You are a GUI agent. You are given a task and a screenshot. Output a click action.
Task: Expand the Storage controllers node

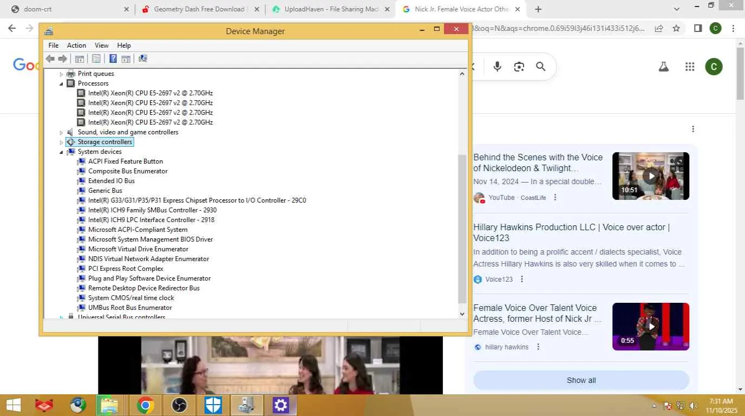coord(61,142)
